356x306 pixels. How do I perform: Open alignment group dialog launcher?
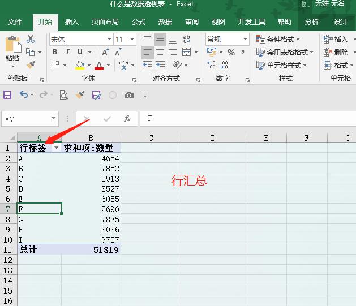point(198,80)
